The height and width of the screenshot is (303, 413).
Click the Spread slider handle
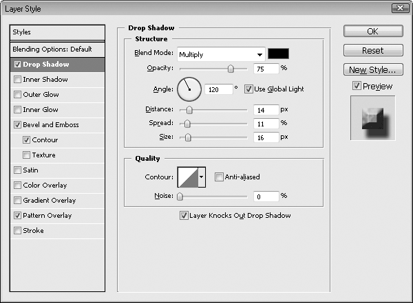(187, 124)
